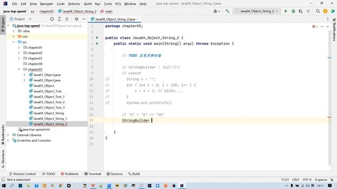Open Windows notification center icon
This screenshot has height=189, width=337.
[x=330, y=185]
